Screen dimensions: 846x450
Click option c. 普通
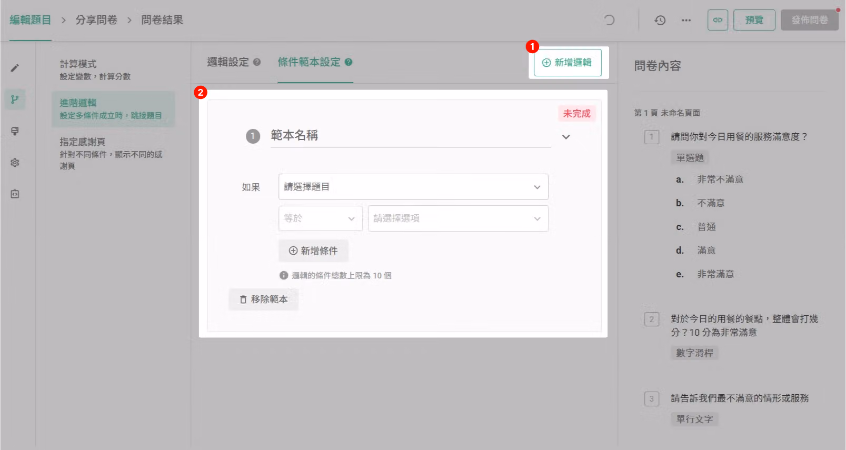(696, 227)
